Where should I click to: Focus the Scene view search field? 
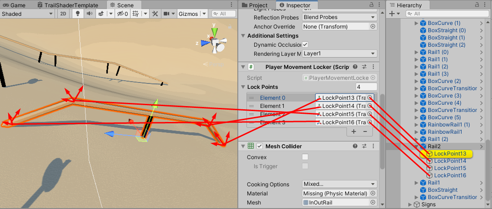coord(223,14)
